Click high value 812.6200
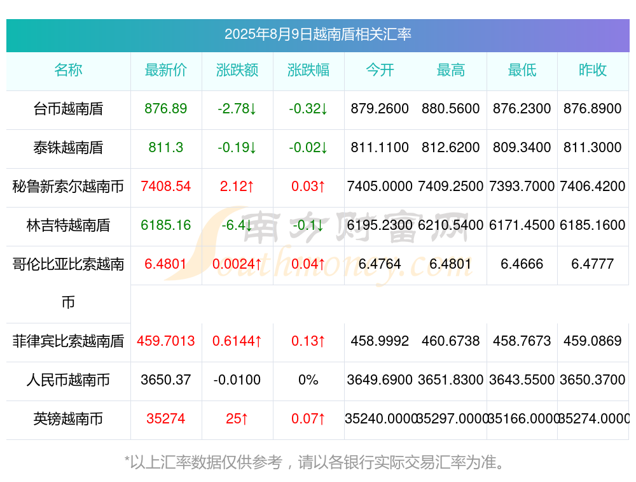Viewport: 636px width, 482px height. click(451, 147)
